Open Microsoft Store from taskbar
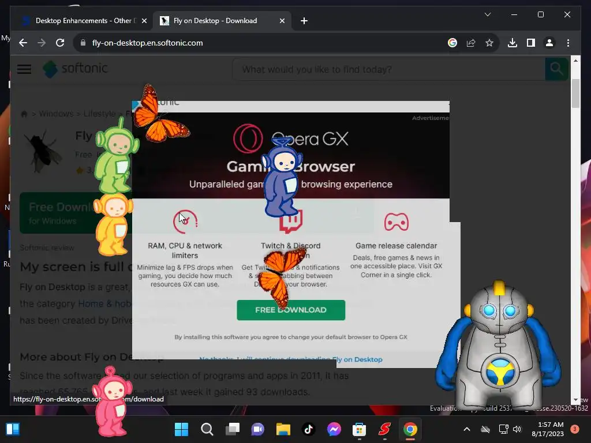The image size is (591, 443). point(359,429)
